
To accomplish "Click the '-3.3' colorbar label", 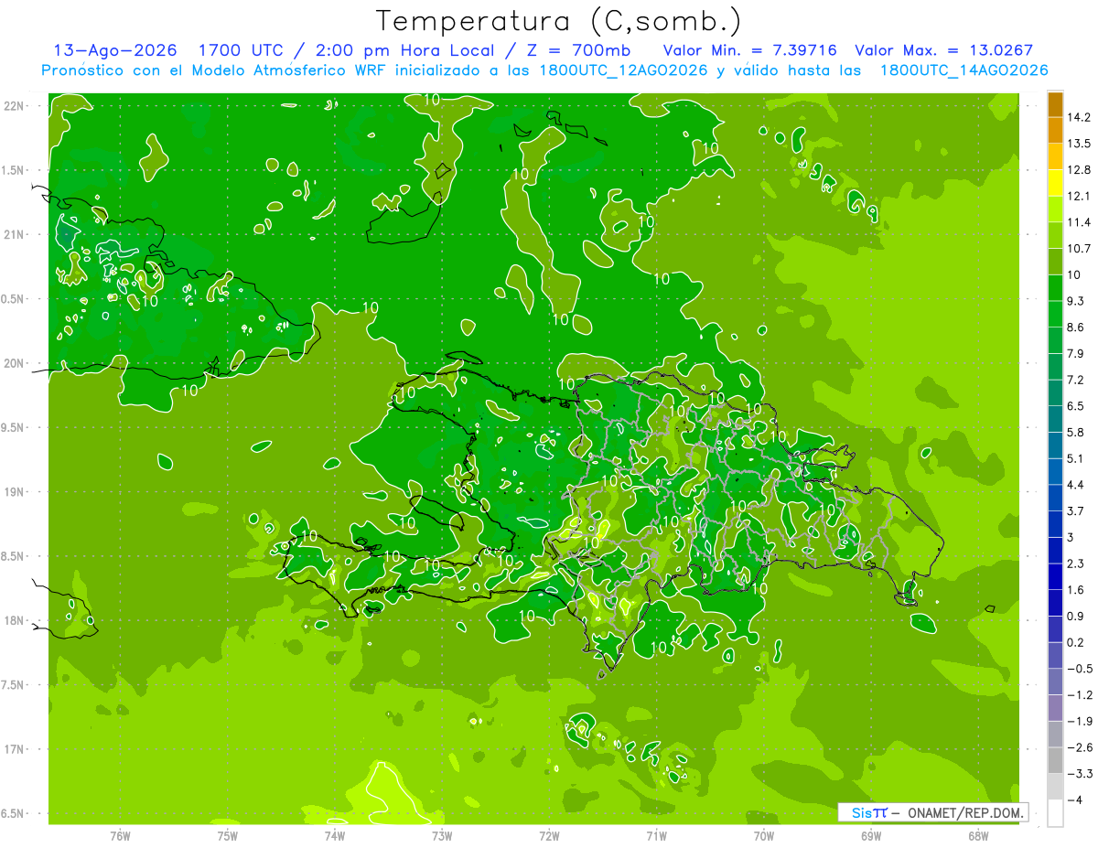I will pyautogui.click(x=1080, y=773).
